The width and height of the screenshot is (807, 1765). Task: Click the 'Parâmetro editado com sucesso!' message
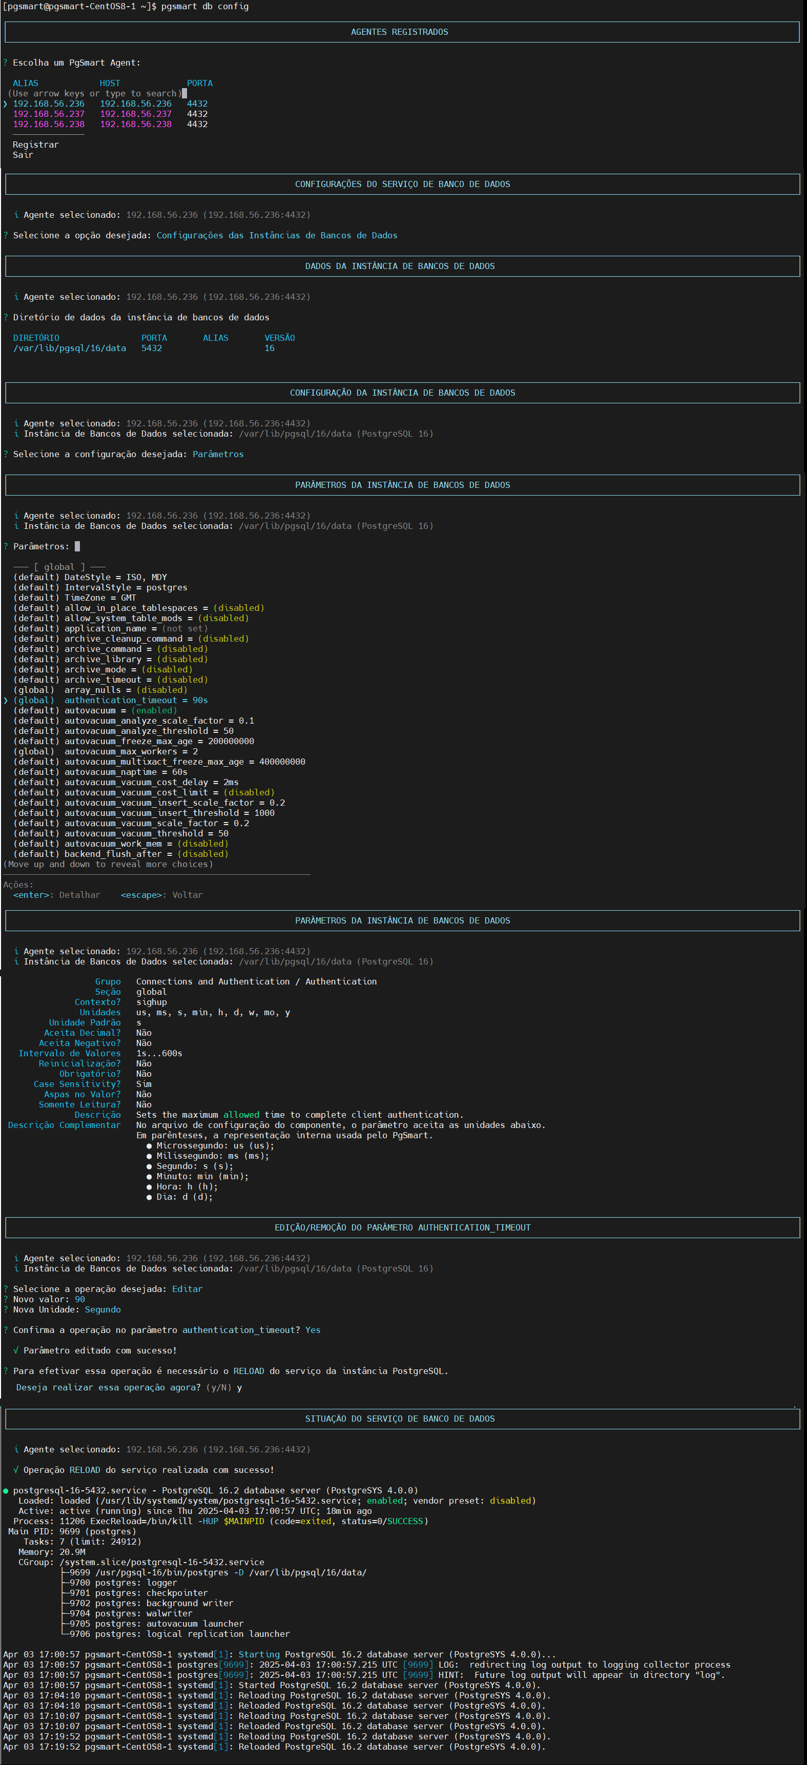(x=100, y=1351)
